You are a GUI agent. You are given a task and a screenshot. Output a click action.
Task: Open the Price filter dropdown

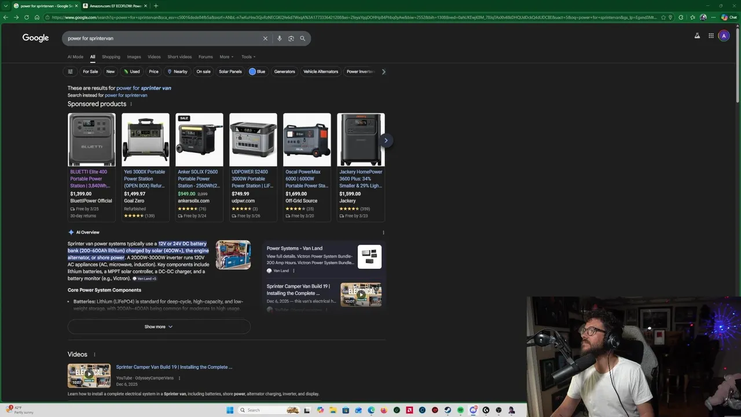tap(153, 72)
